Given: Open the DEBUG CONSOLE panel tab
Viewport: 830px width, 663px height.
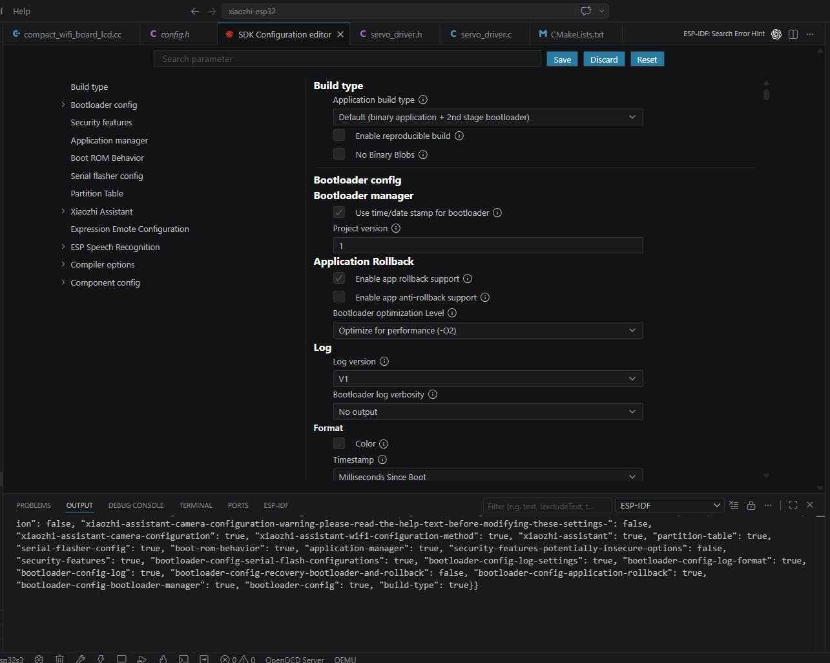Looking at the screenshot, I should pyautogui.click(x=136, y=505).
